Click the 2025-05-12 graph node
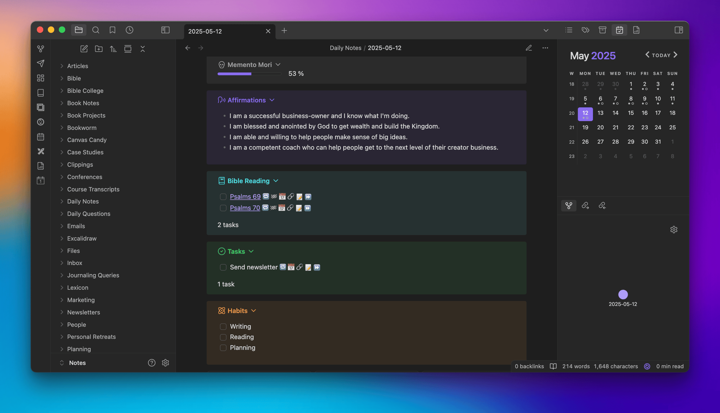 pyautogui.click(x=623, y=294)
